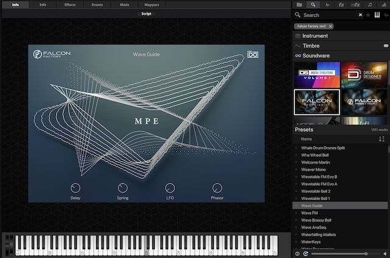Viewport: 390px width, 258px height.
Task: Toggle the Timbre filter switch
Action: tap(385, 46)
